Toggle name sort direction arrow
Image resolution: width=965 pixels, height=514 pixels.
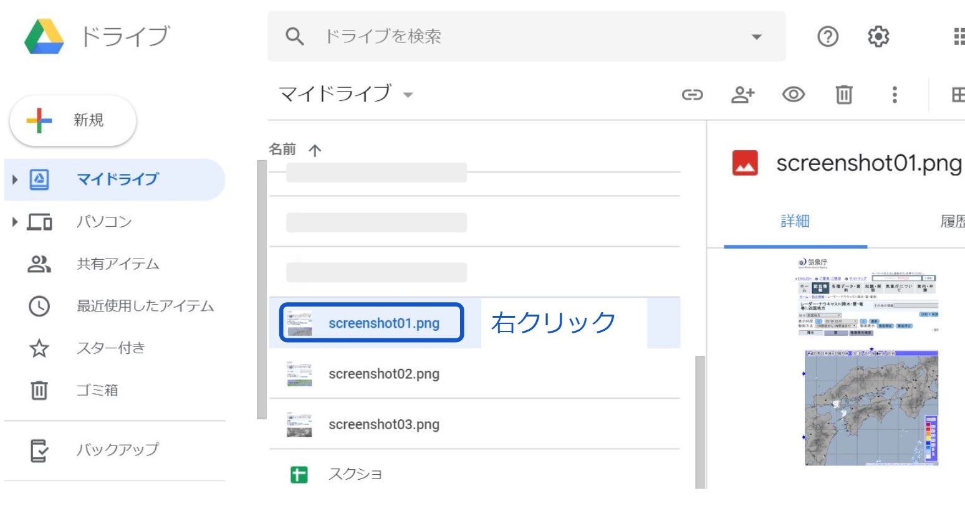315,150
